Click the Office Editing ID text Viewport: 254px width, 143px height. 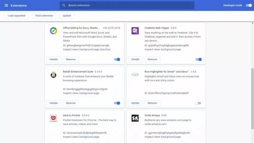(86, 46)
